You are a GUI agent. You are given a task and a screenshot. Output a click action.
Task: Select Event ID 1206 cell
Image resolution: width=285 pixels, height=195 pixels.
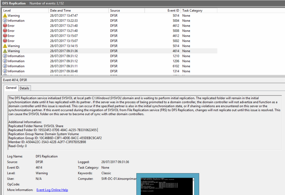pos(176,61)
